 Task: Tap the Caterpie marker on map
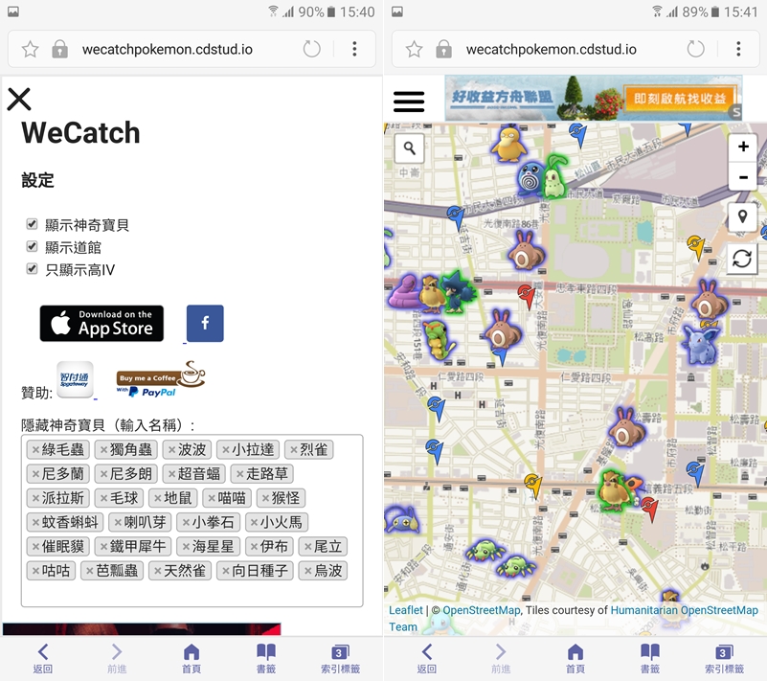pos(439,340)
